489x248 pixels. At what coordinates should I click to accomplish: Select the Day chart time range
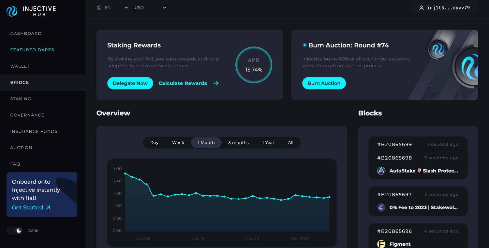154,142
